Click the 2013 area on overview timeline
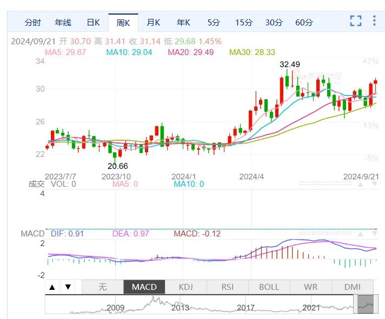This screenshot has width=385, height=319. click(180, 308)
